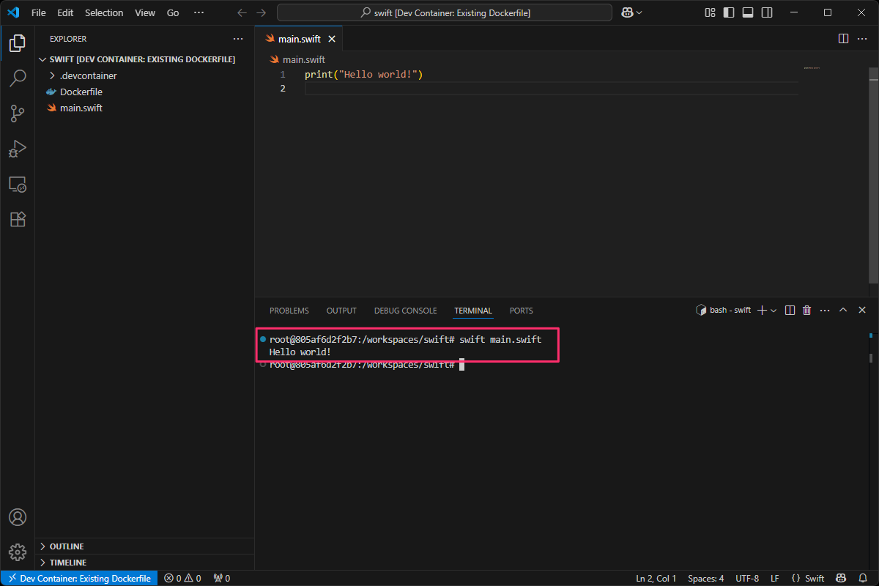Change end of line sequence LF
This screenshot has width=879, height=586.
click(x=775, y=578)
